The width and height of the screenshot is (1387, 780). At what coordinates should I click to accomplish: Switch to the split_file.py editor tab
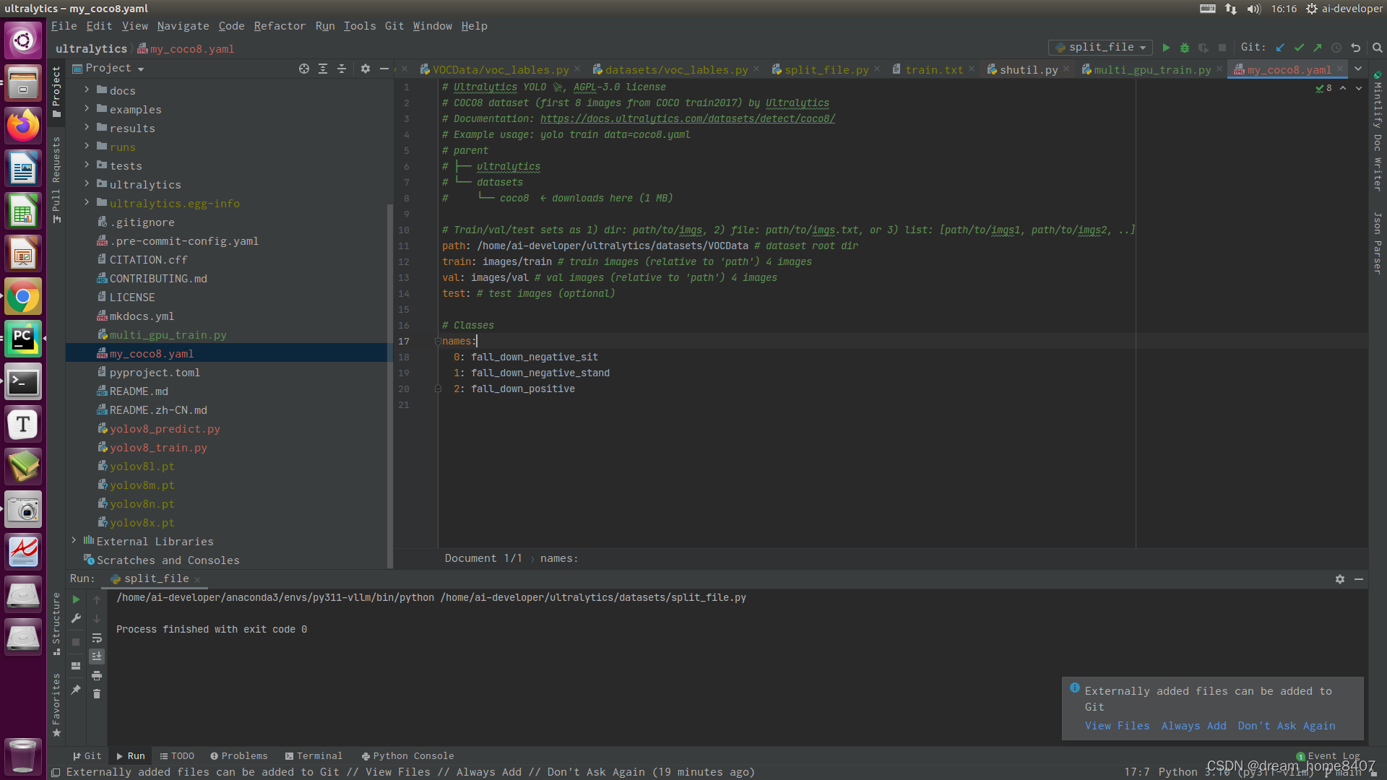(x=826, y=70)
